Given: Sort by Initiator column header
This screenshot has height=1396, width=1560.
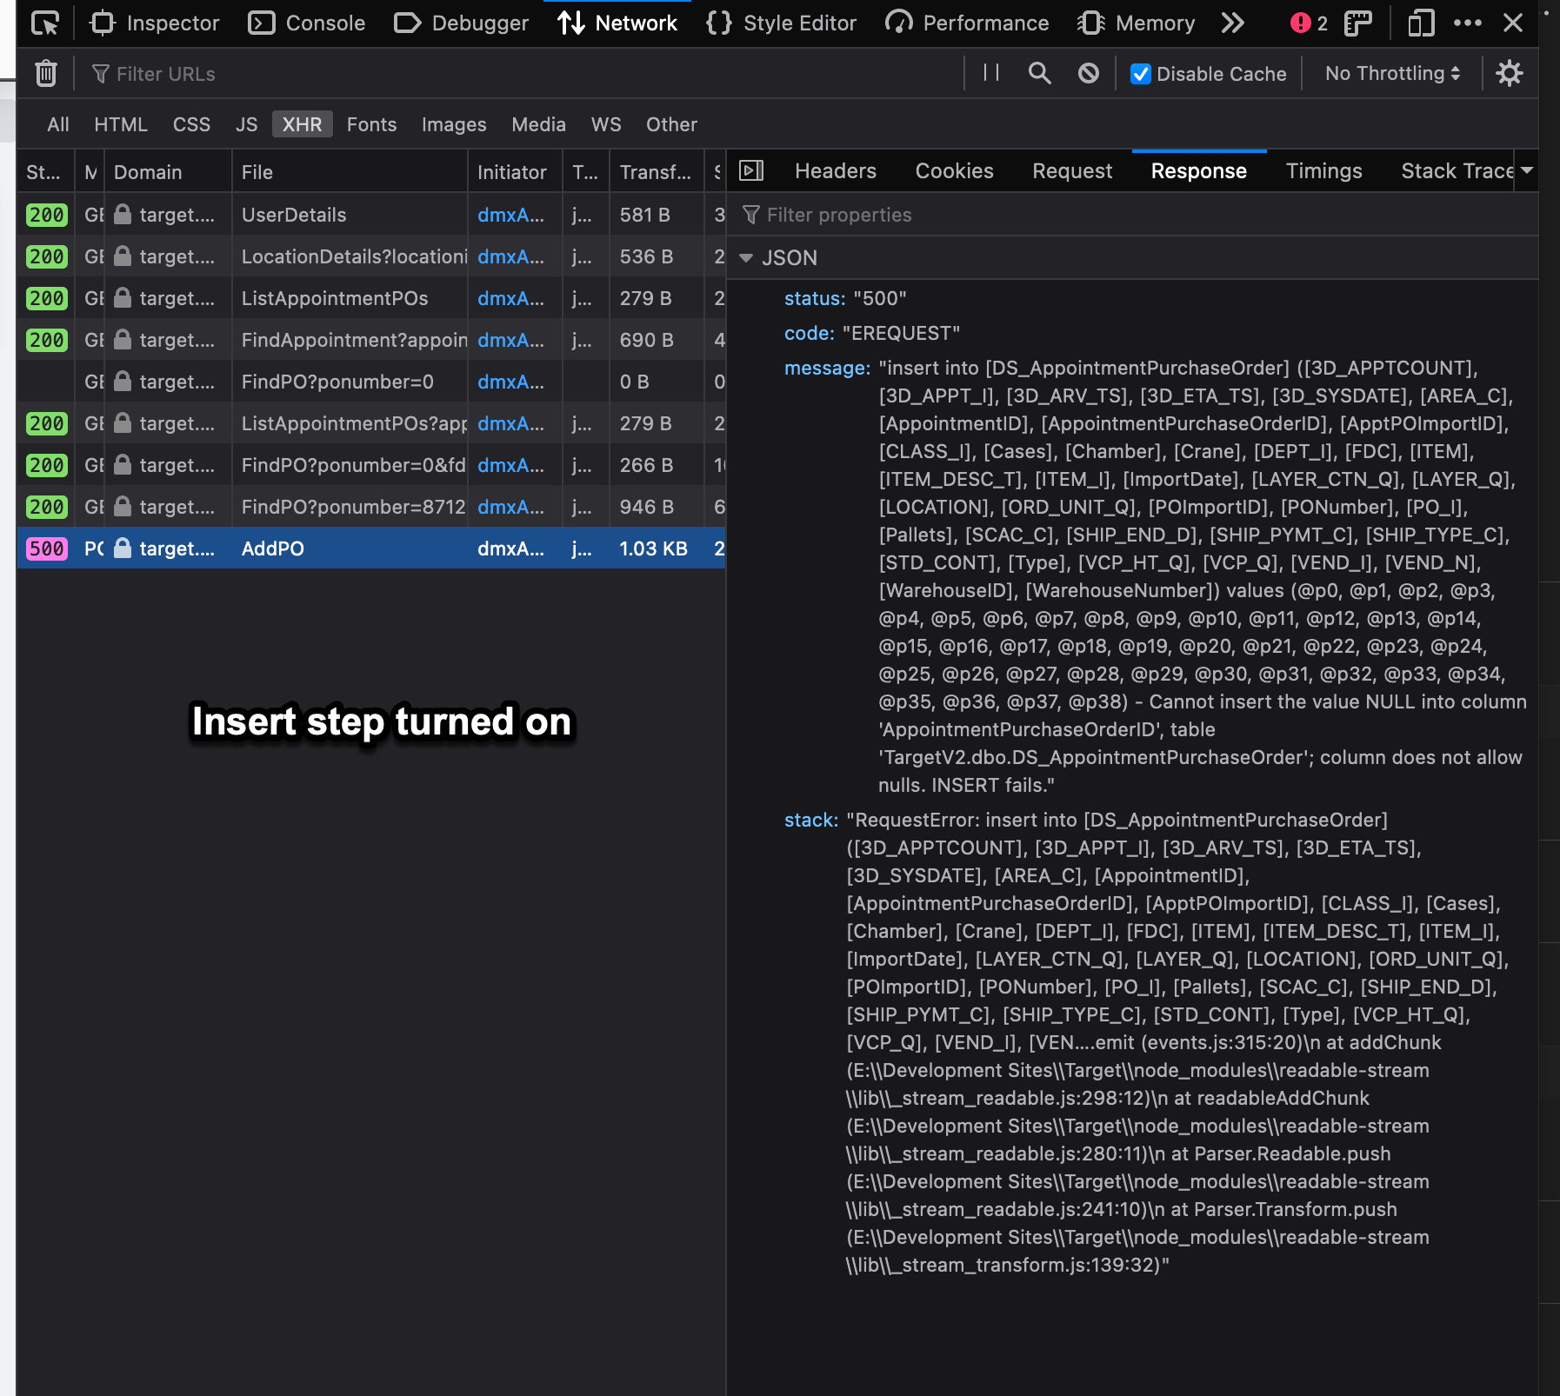Looking at the screenshot, I should pyautogui.click(x=516, y=172).
